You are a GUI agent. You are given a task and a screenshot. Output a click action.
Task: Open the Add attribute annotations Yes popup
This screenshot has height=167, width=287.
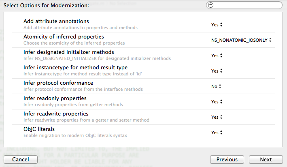click(x=217, y=25)
